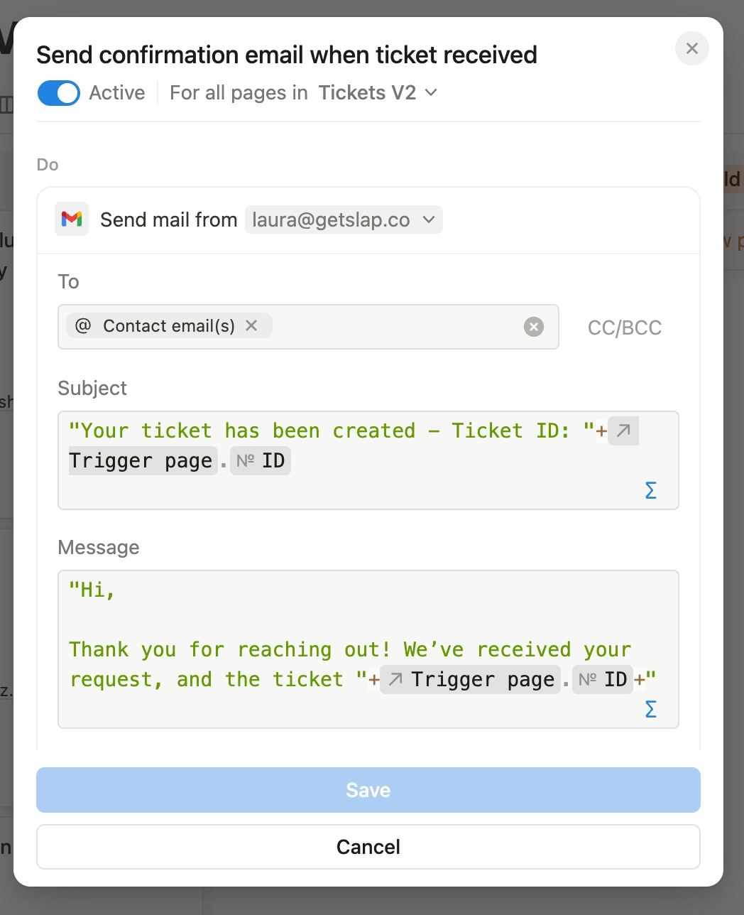Clear all recipients in To field

pos(534,327)
